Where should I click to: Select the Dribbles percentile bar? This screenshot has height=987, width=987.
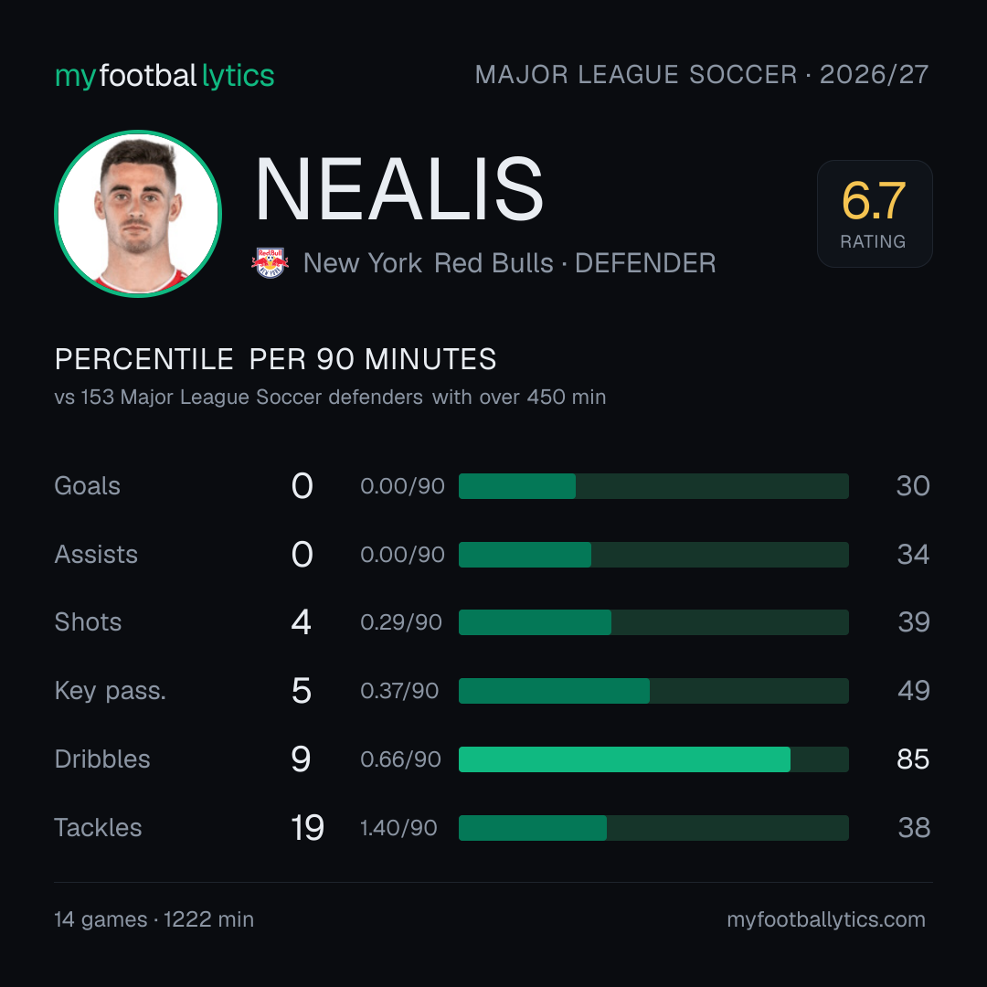pos(653,759)
